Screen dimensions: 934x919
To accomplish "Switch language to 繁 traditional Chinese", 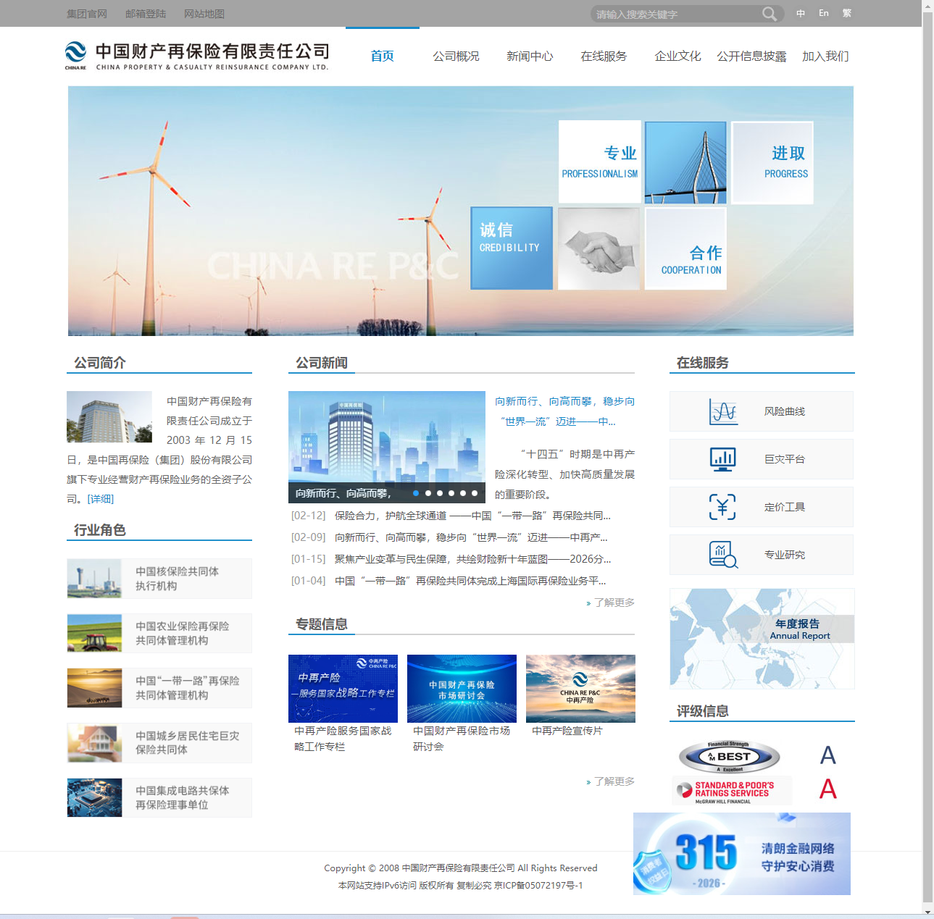I will 846,12.
